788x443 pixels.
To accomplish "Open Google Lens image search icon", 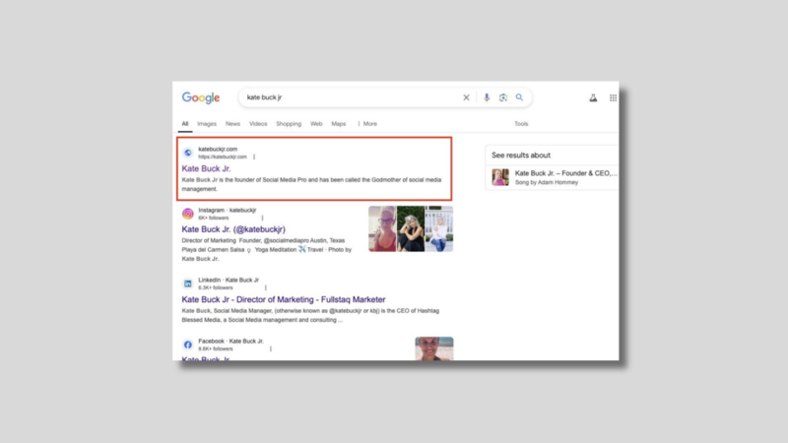I will (502, 97).
